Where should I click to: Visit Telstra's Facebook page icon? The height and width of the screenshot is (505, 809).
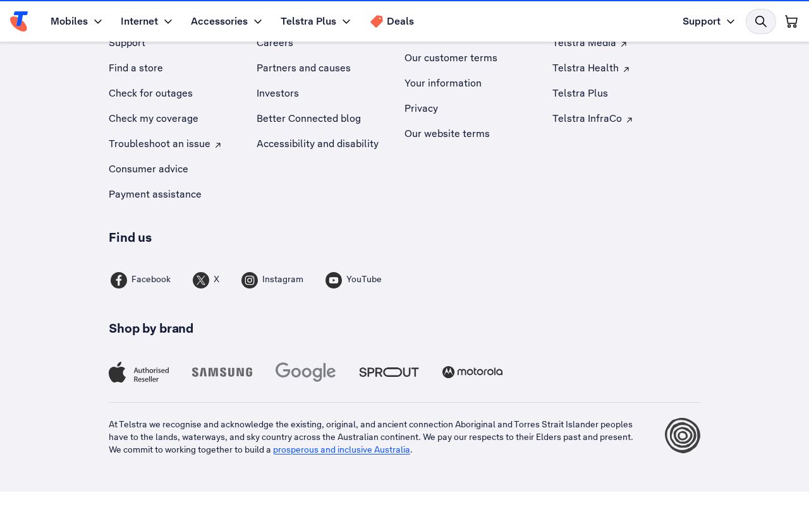coord(119,280)
